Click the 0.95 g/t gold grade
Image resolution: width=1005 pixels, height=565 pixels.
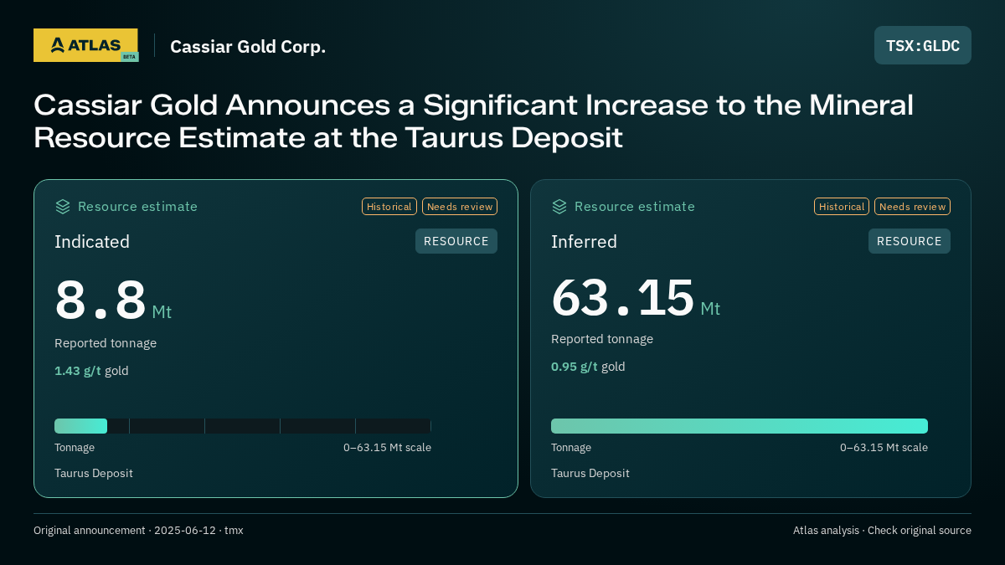(588, 367)
